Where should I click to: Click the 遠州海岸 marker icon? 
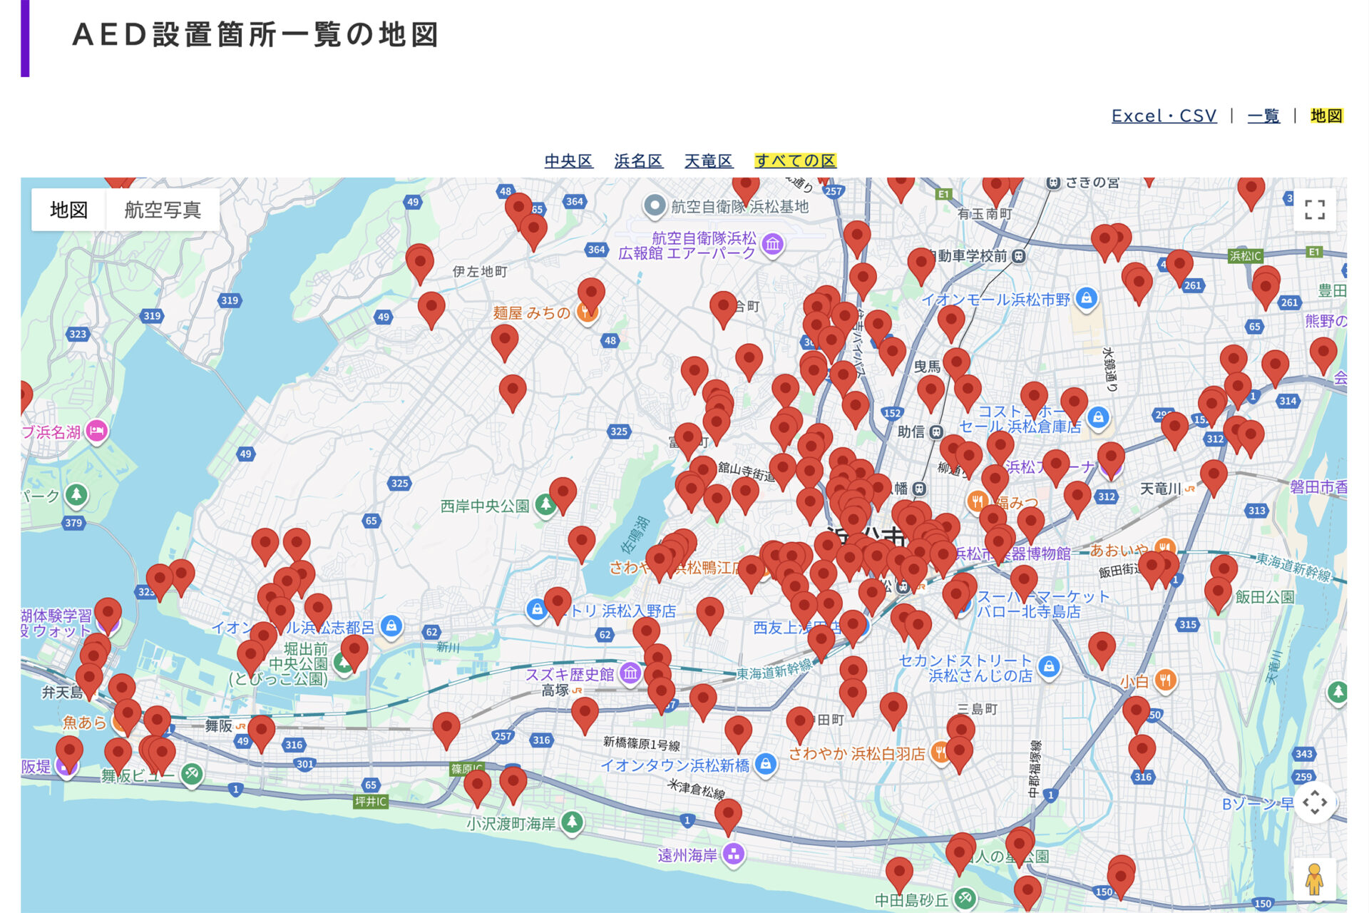[733, 854]
